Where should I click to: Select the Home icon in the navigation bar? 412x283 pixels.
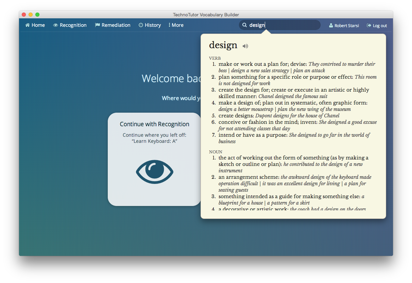pos(27,25)
